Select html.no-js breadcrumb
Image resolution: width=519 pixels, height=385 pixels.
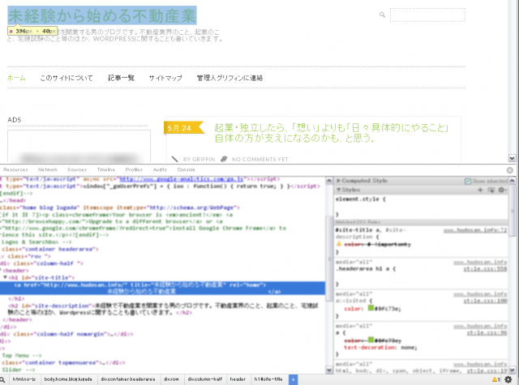click(24, 379)
